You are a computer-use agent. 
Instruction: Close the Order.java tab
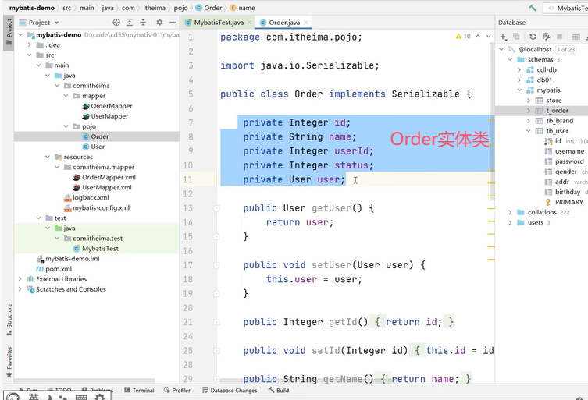coord(306,23)
